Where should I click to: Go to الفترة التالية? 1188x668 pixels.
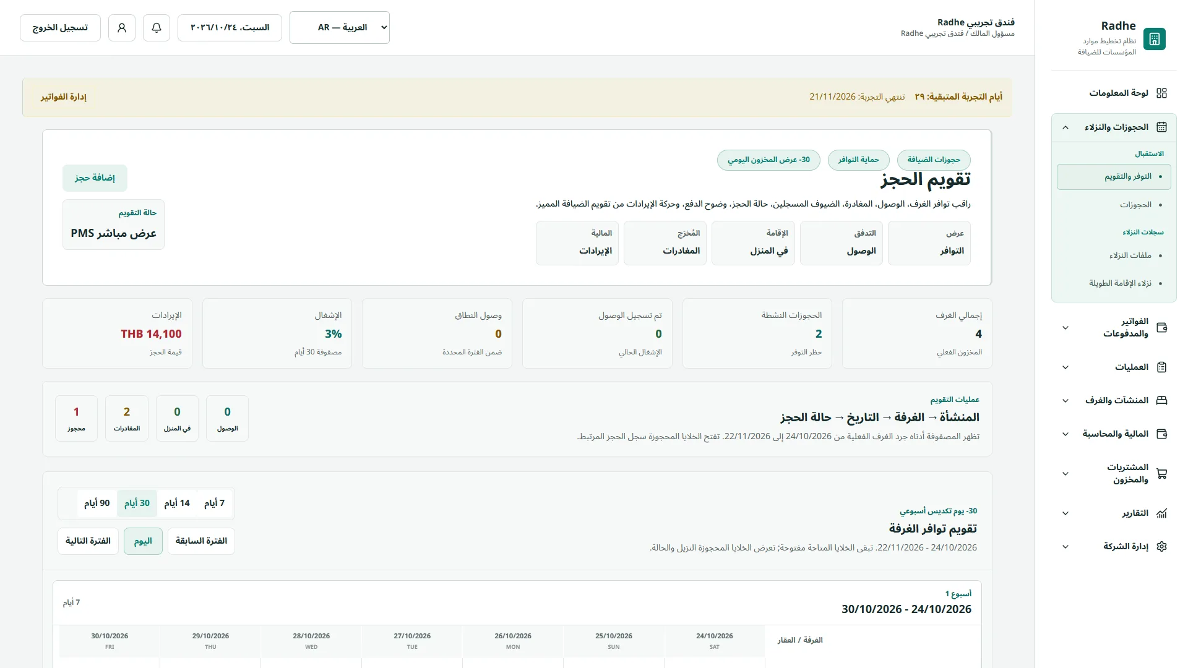click(x=88, y=541)
